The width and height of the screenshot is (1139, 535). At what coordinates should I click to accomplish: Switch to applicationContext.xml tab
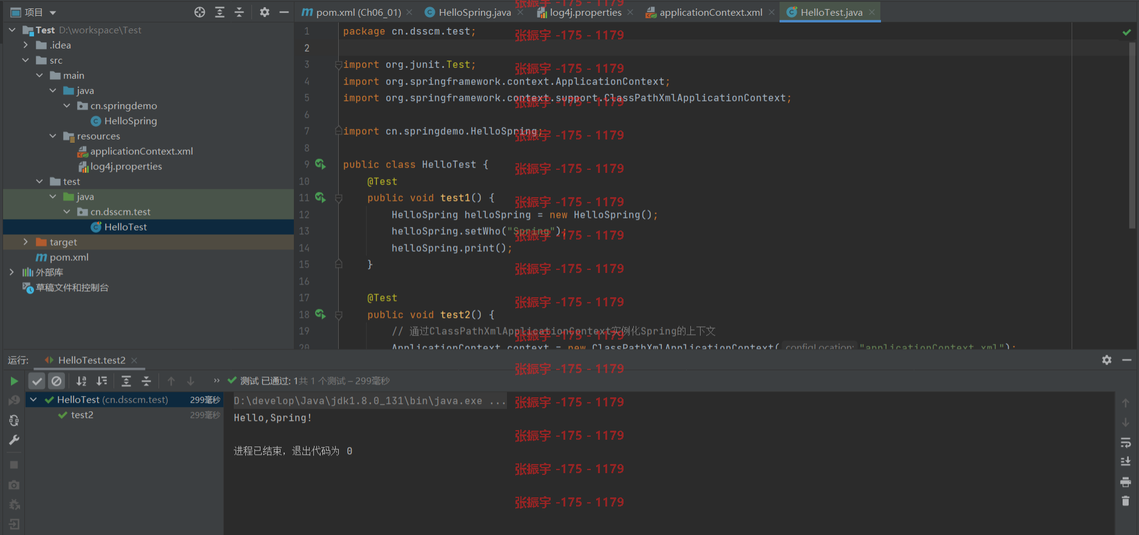pos(711,12)
